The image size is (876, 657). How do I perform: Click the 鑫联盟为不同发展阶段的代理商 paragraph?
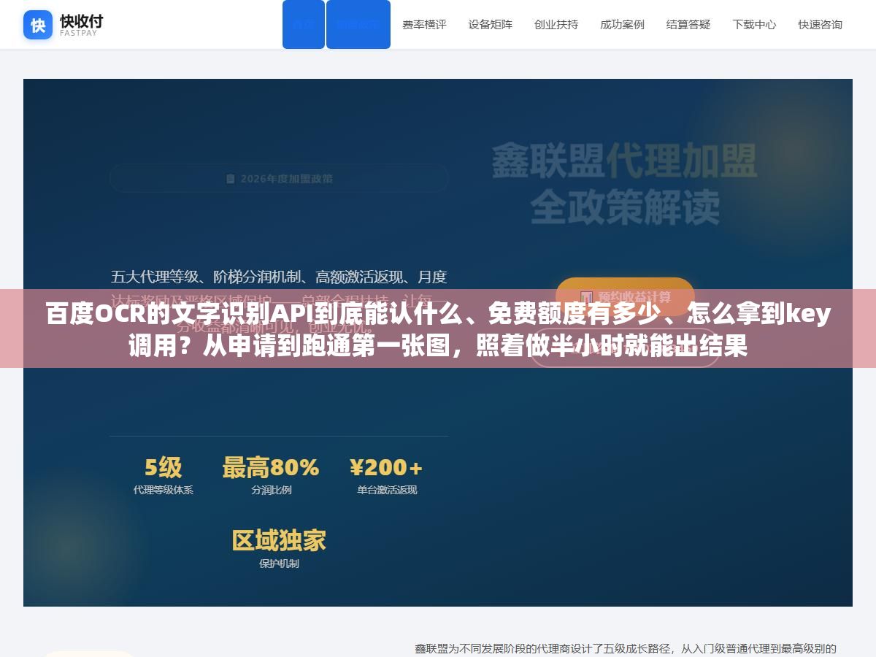(x=626, y=648)
